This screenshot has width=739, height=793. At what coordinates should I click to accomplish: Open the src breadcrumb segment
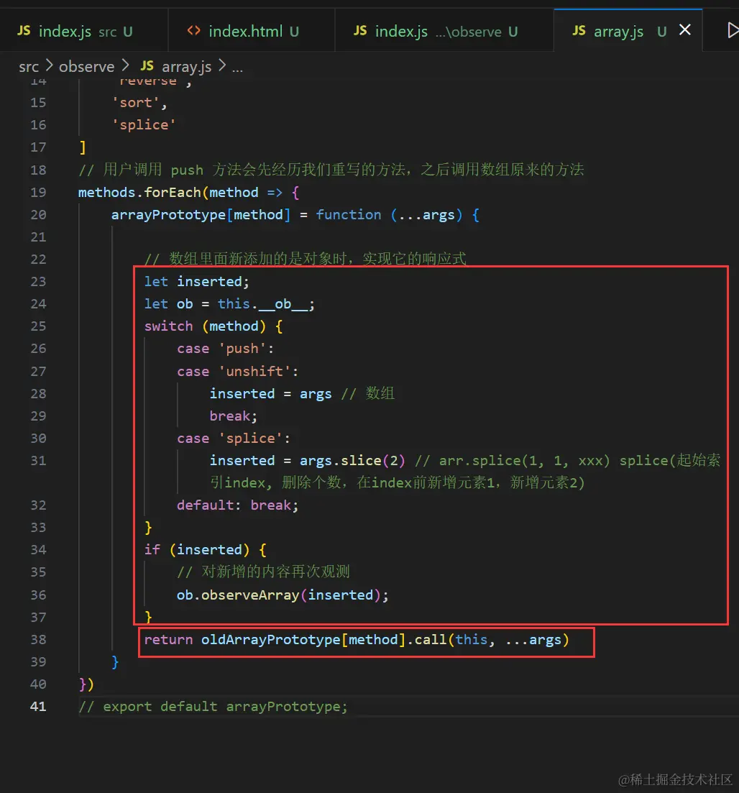pyautogui.click(x=29, y=67)
